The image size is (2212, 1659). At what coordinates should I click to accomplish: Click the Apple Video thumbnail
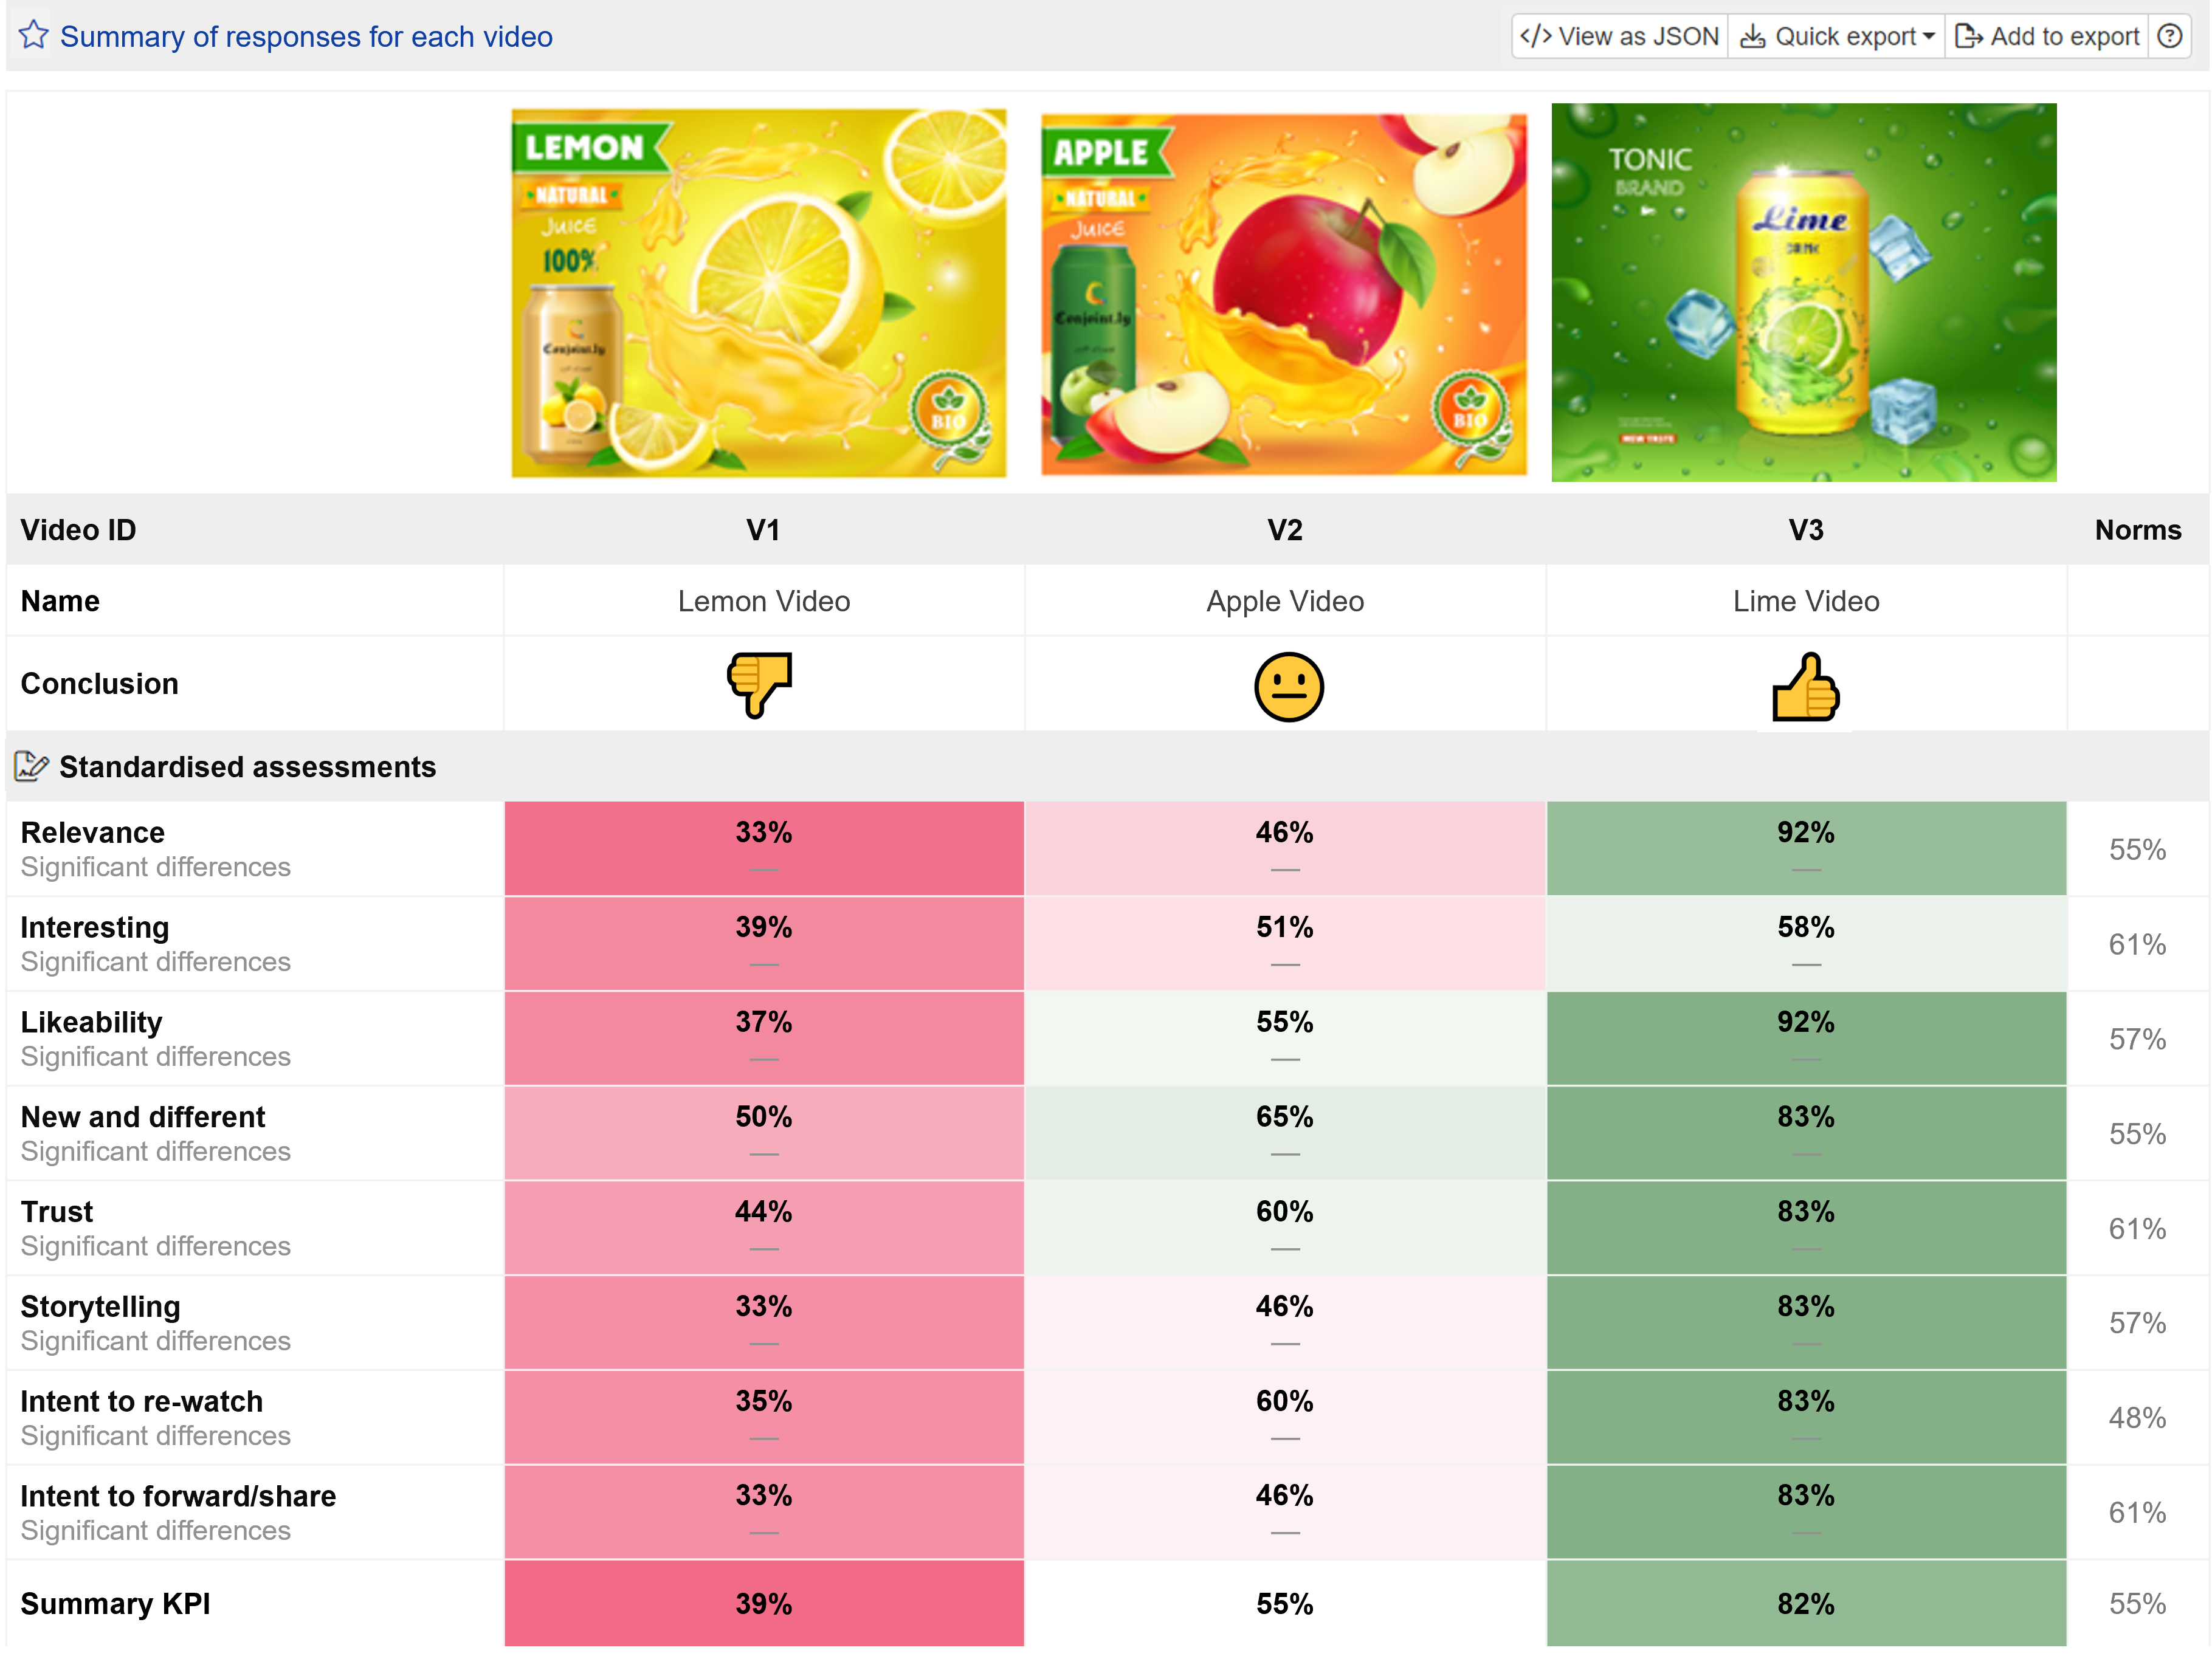(1284, 294)
